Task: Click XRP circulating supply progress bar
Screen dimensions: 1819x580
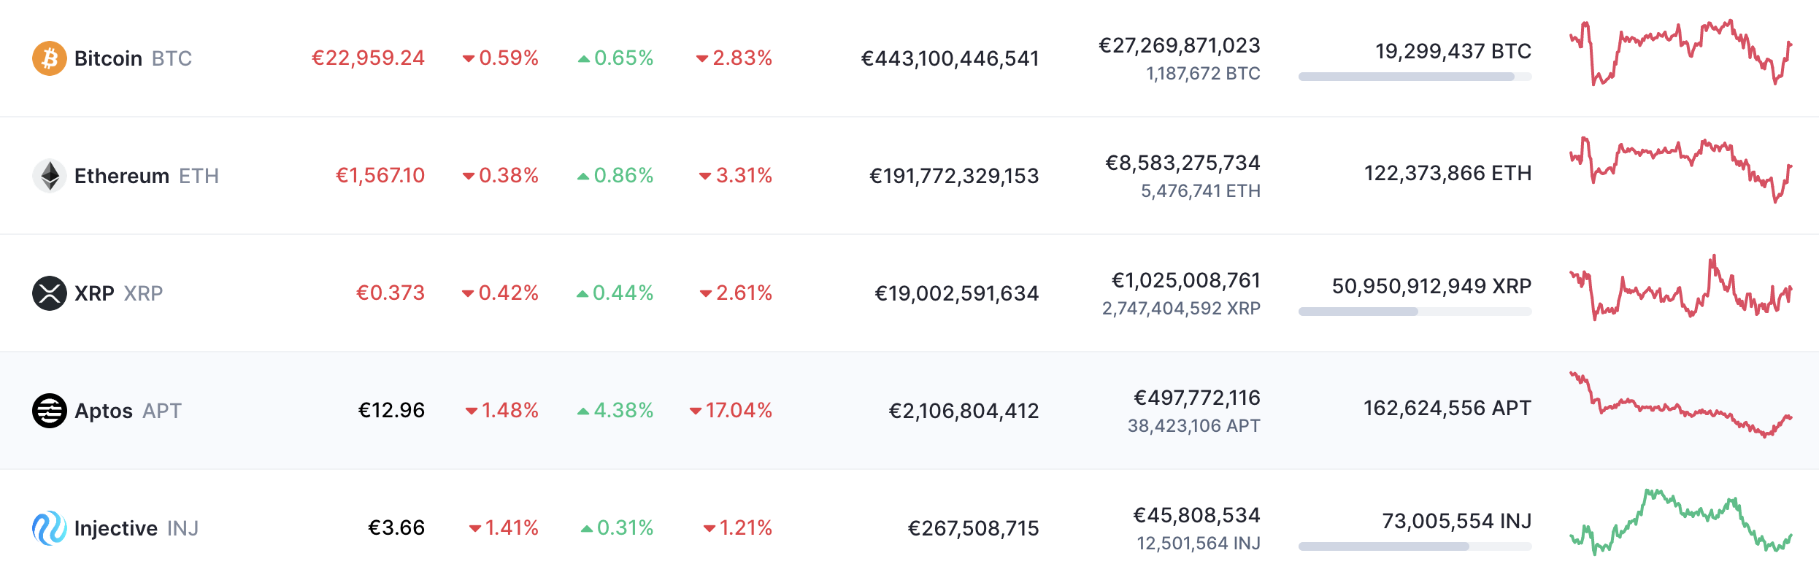Action: tap(1415, 312)
